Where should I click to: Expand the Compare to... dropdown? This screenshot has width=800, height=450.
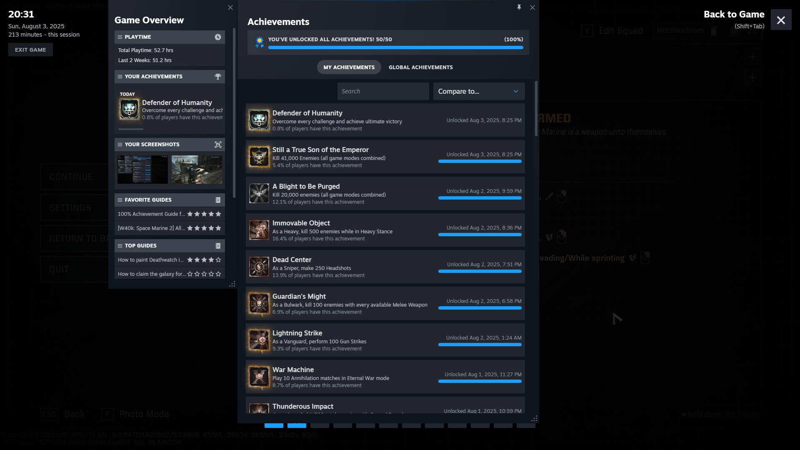[x=479, y=91]
